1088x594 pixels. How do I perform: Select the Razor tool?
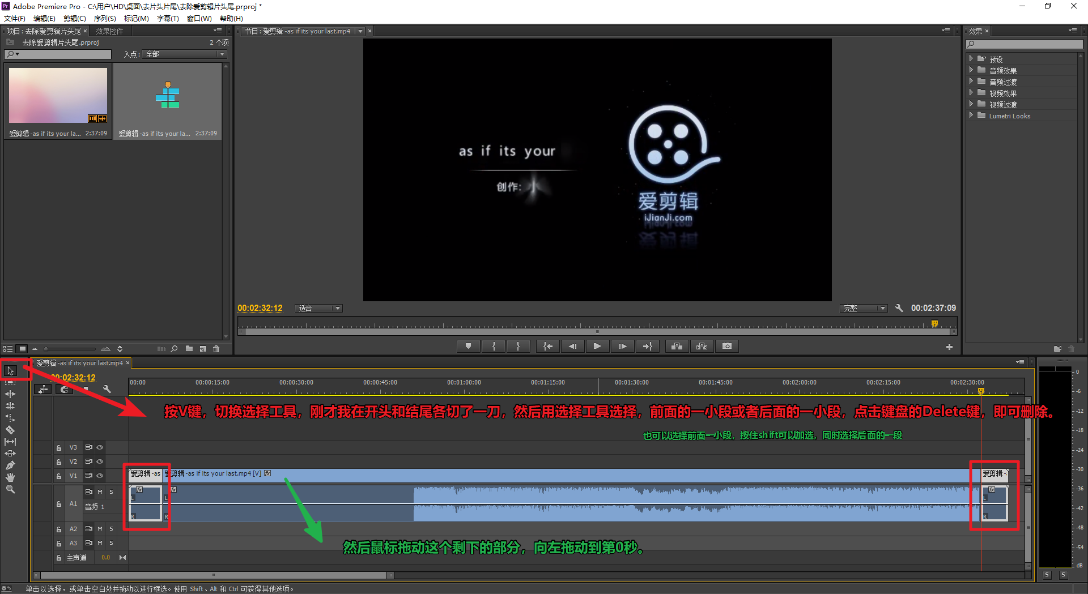point(10,429)
